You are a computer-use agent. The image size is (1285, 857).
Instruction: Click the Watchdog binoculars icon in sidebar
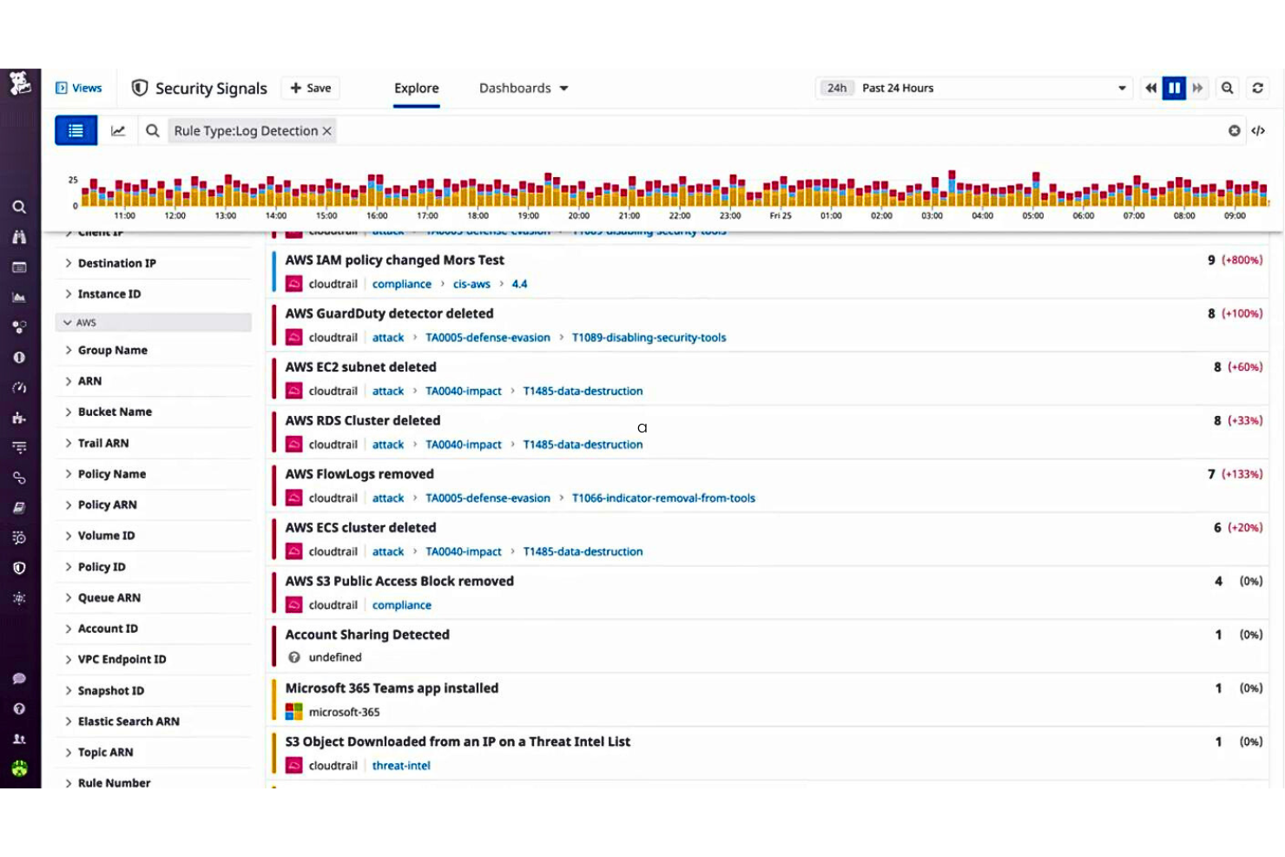(18, 237)
